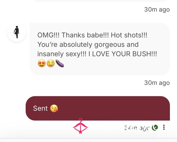The height and width of the screenshot is (142, 177).
Task: Click the "You're absolutely gorgeous and" line
Action: coord(88,45)
